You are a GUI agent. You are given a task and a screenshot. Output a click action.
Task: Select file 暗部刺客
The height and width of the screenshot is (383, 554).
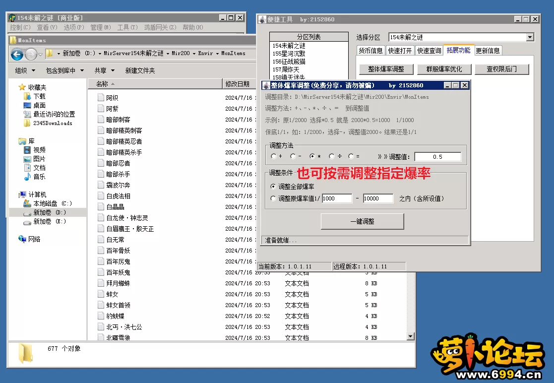[118, 120]
